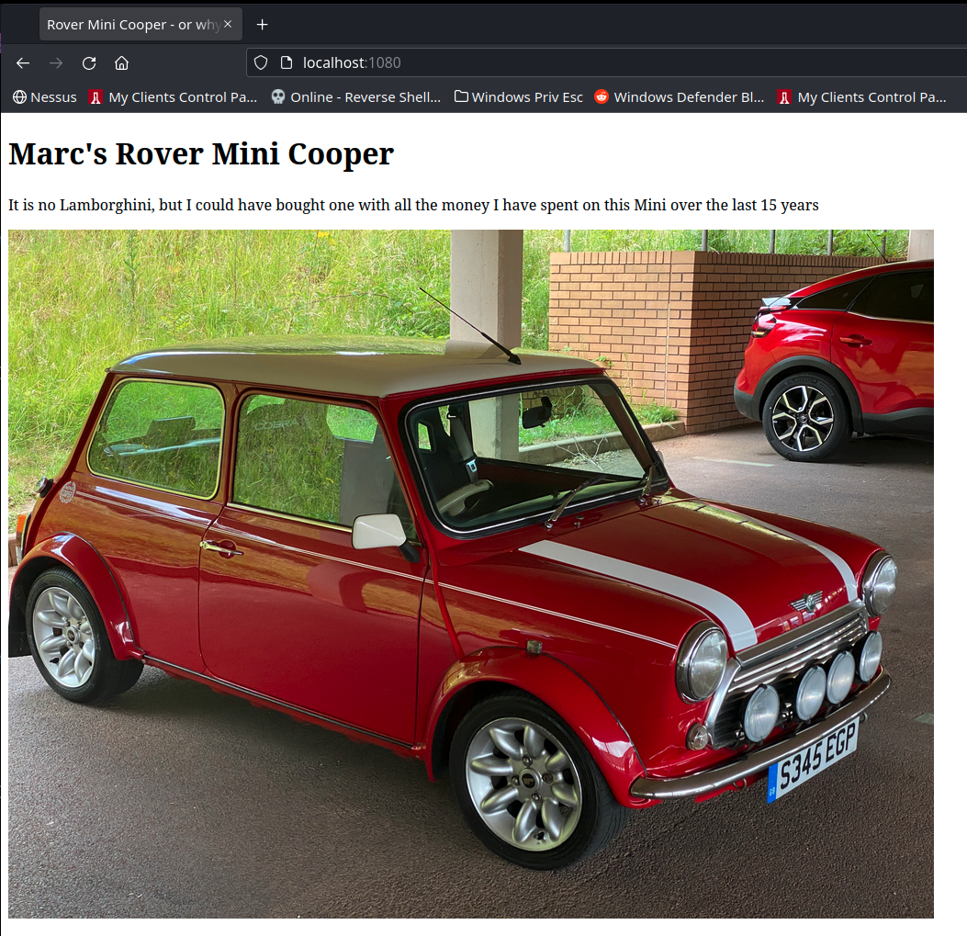Reload the current page
This screenshot has width=967, height=936.
tap(89, 62)
